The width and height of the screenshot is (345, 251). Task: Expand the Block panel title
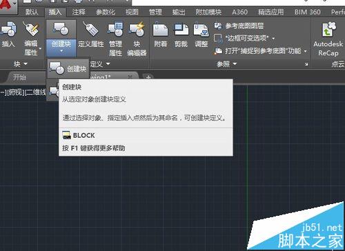point(20,63)
